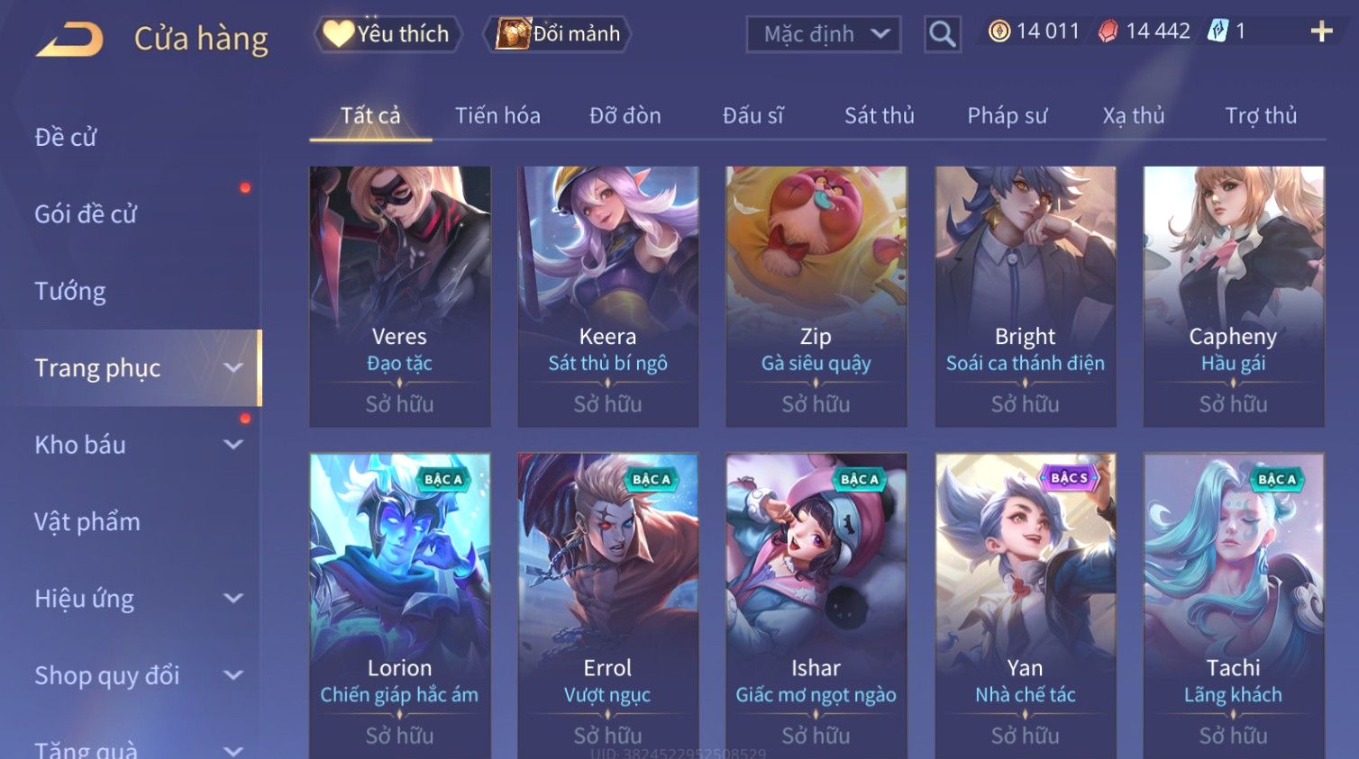This screenshot has height=759, width=1359.
Task: Open Yêu thích heart favorites
Action: pos(388,34)
